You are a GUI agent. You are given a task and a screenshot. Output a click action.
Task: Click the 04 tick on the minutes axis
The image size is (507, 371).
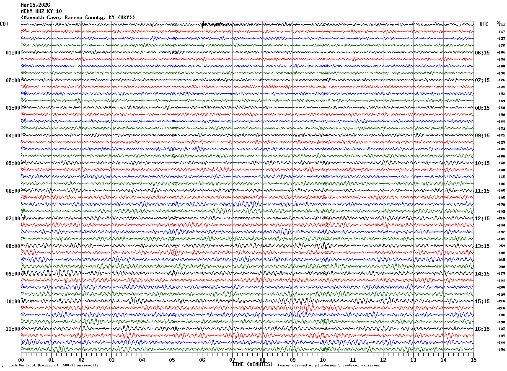(x=142, y=360)
